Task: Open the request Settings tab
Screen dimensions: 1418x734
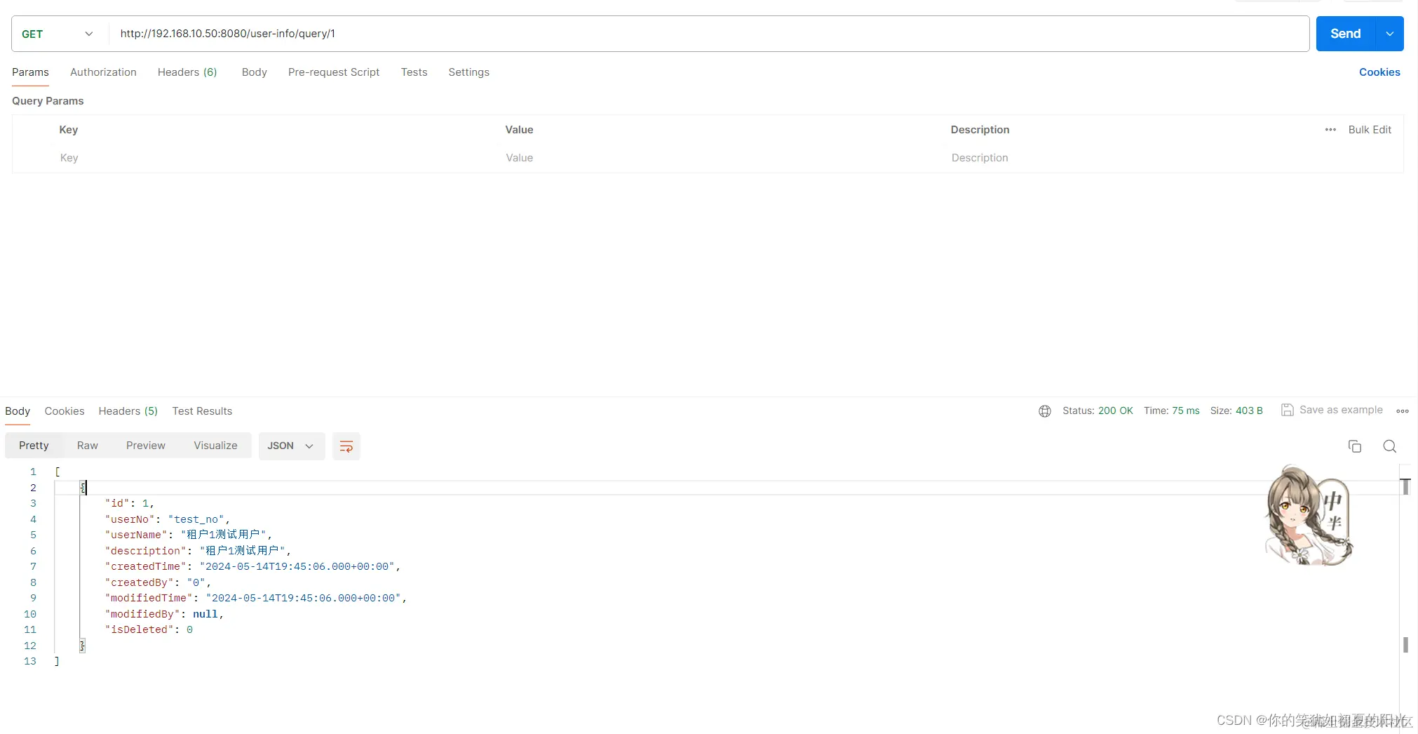Action: (x=468, y=72)
